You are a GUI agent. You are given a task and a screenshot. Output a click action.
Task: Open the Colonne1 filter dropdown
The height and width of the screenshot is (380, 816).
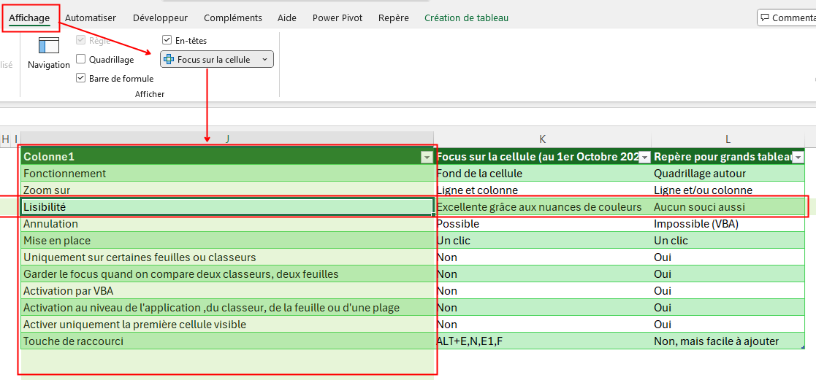(x=426, y=157)
